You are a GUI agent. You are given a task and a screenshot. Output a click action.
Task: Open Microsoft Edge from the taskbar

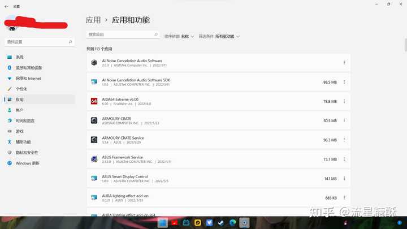click(232, 223)
